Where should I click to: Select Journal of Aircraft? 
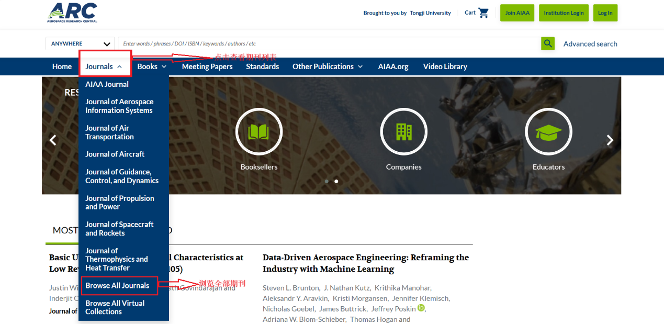click(115, 154)
